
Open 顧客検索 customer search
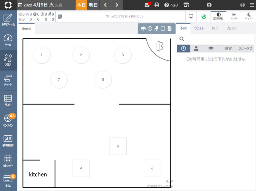(x=8, y=141)
